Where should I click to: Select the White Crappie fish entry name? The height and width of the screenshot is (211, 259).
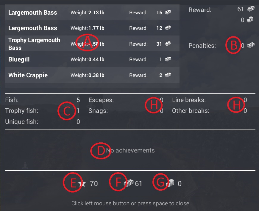(28, 75)
